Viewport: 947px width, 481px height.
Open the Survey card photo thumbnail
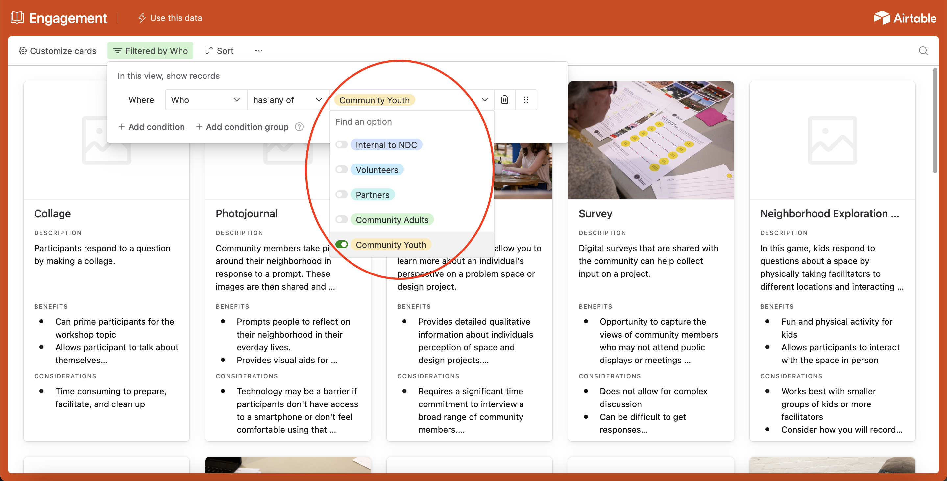650,140
